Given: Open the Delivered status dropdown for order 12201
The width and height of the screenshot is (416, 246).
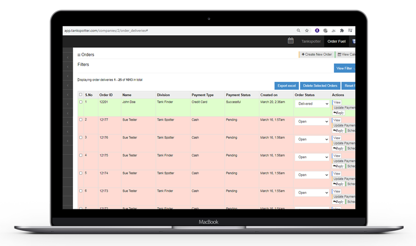Looking at the screenshot, I should pyautogui.click(x=312, y=104).
